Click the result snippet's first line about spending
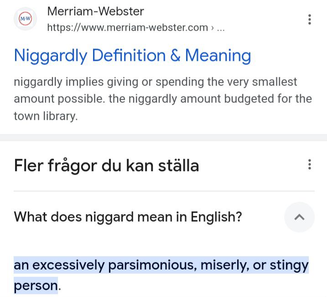Image resolution: width=327 pixels, height=297 pixels. pos(155,82)
